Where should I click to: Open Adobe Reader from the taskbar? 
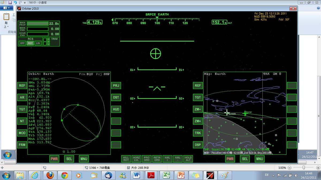[151, 175]
